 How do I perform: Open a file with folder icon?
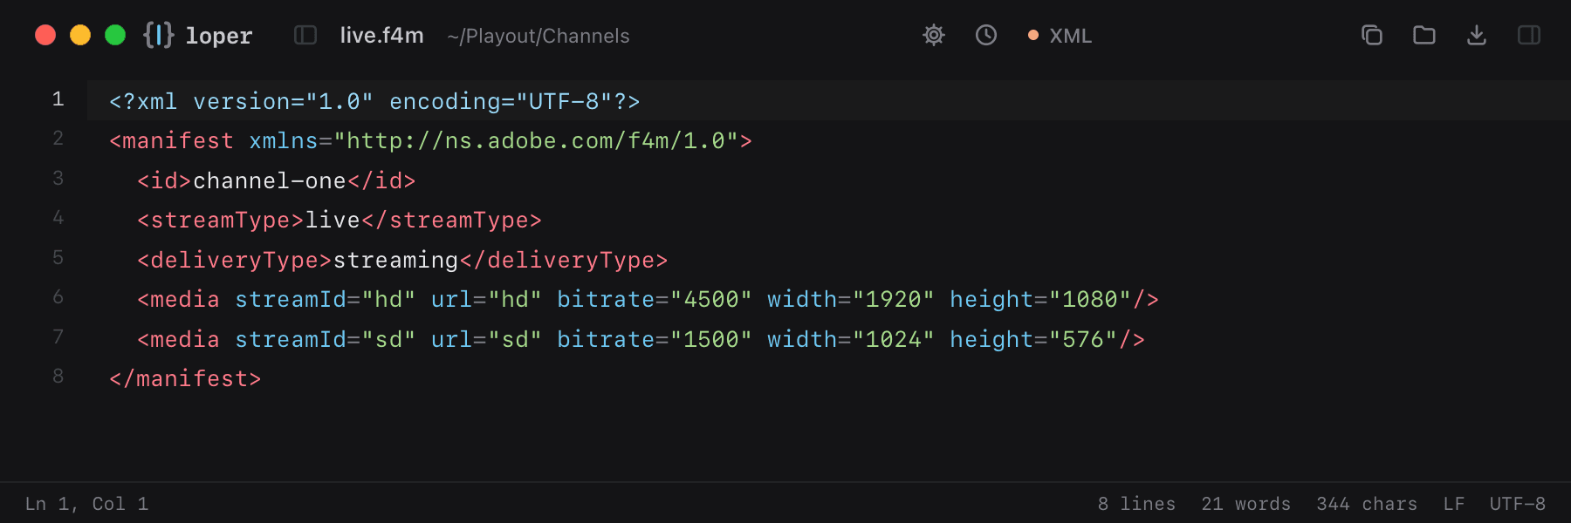[x=1424, y=35]
